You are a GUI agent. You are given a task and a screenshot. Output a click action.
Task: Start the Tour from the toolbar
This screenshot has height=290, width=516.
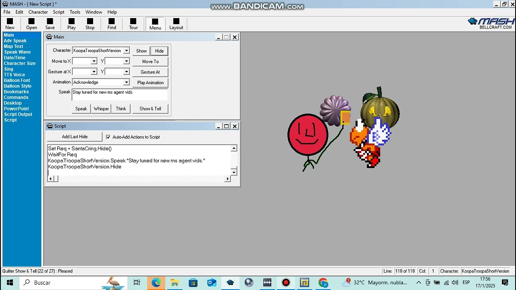click(x=133, y=24)
